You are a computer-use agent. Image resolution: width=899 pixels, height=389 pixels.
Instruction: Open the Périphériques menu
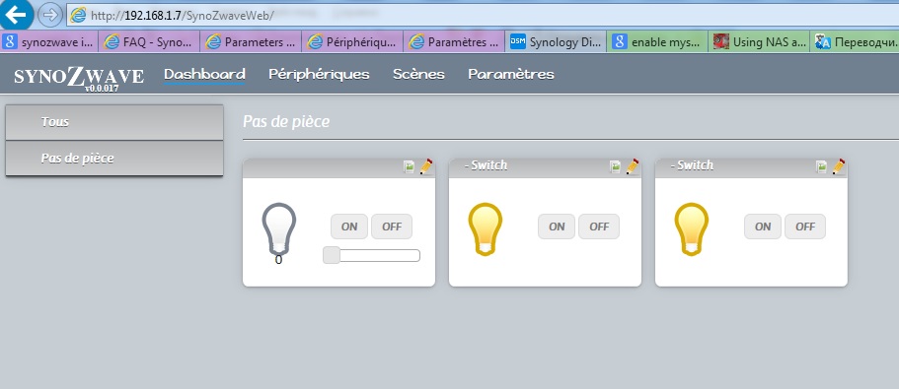(x=319, y=75)
